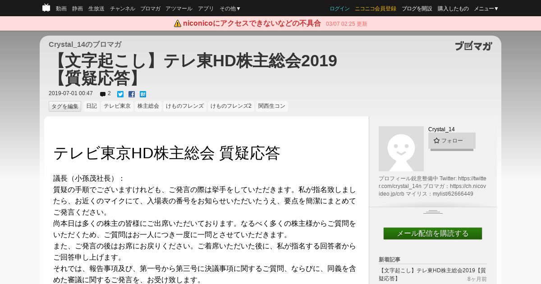This screenshot has width=541, height=284.
Task: Select the けものフレンズ2 tag
Action: click(x=231, y=106)
